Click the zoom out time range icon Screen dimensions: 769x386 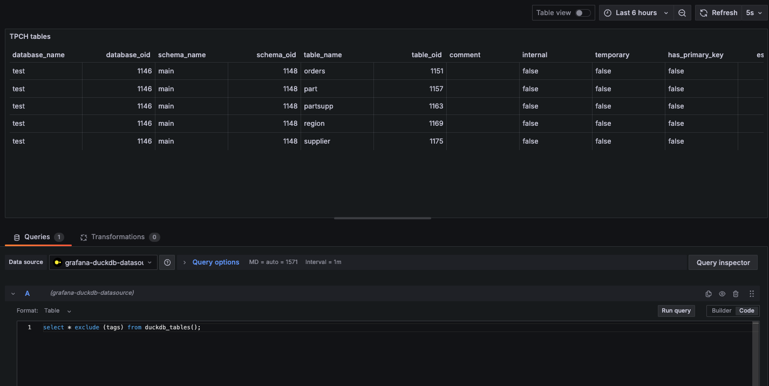pos(682,13)
